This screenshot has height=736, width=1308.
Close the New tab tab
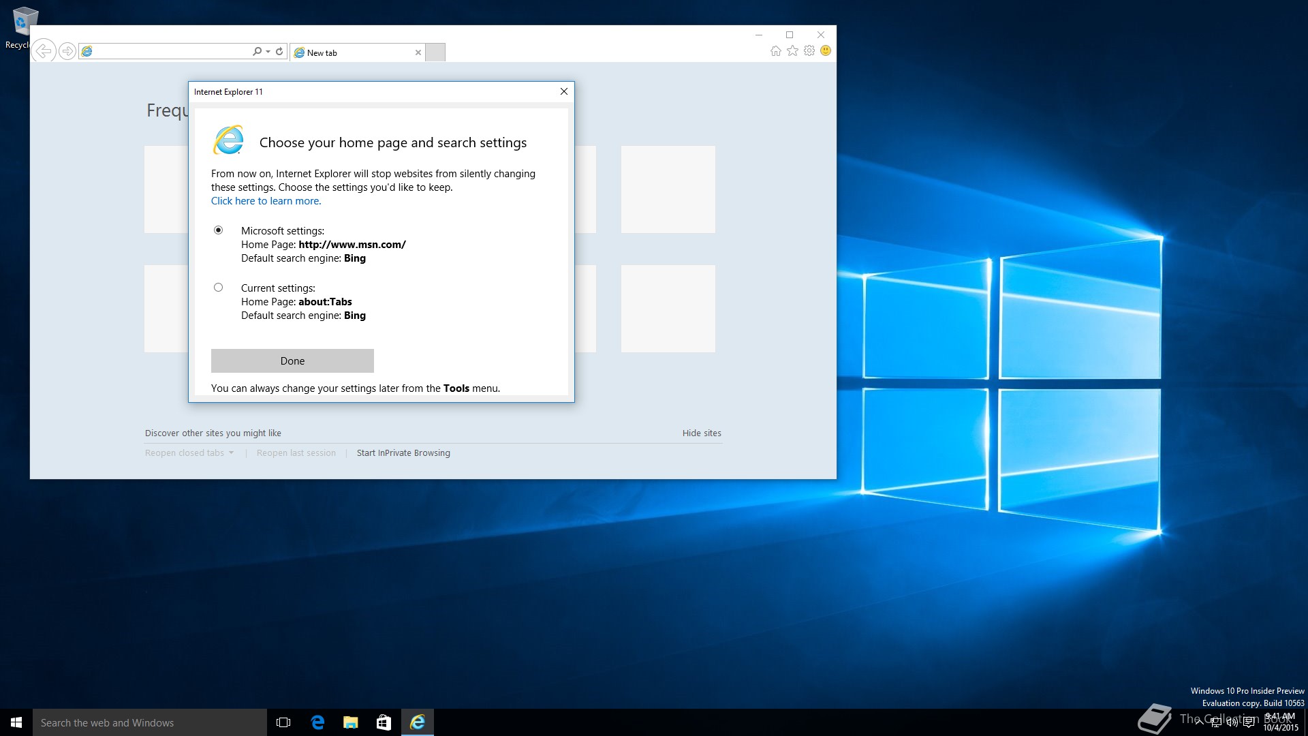[418, 52]
